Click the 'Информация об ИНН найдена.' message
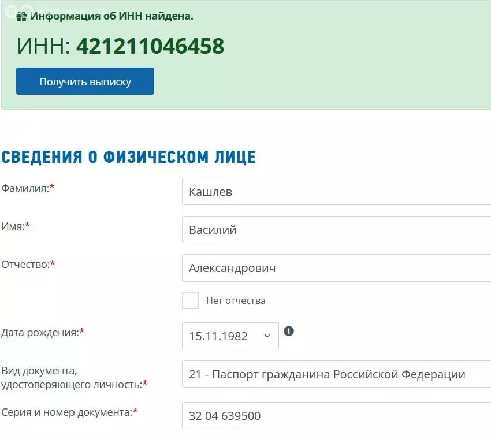The height and width of the screenshot is (439, 491). pos(112,16)
